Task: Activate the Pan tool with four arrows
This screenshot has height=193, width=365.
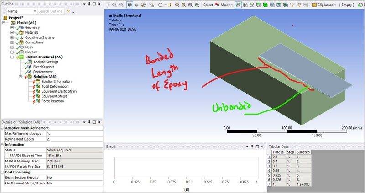Action: [170, 5]
